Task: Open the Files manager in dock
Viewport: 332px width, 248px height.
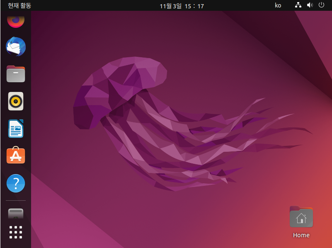Action: (16, 74)
